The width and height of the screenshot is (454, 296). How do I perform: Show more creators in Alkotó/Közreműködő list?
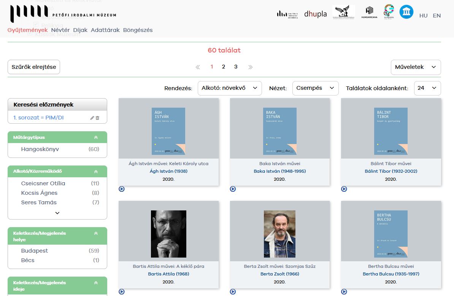(57, 213)
